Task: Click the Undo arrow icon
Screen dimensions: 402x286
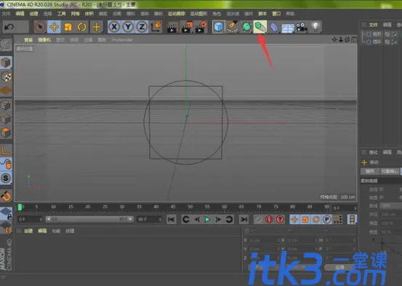Action: click(x=9, y=27)
